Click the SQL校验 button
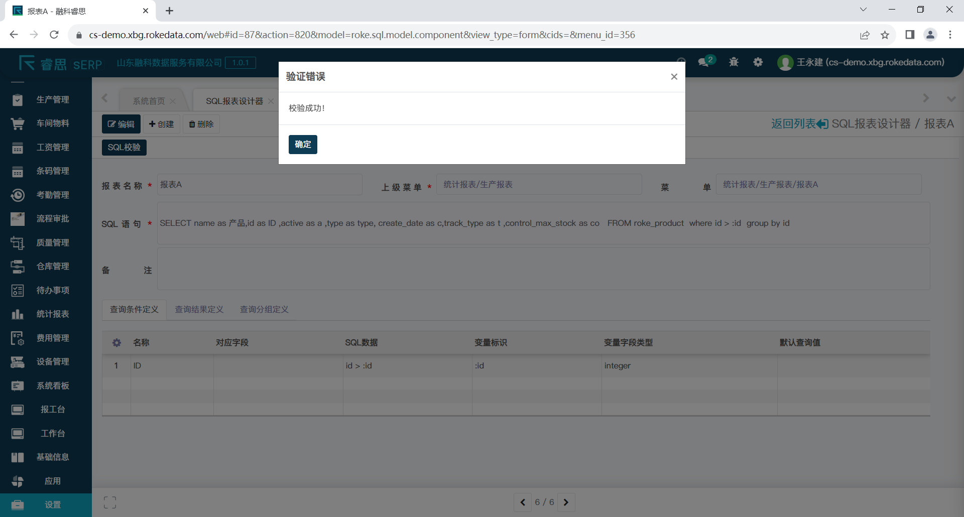Screen dimensions: 964x517 tap(124, 148)
